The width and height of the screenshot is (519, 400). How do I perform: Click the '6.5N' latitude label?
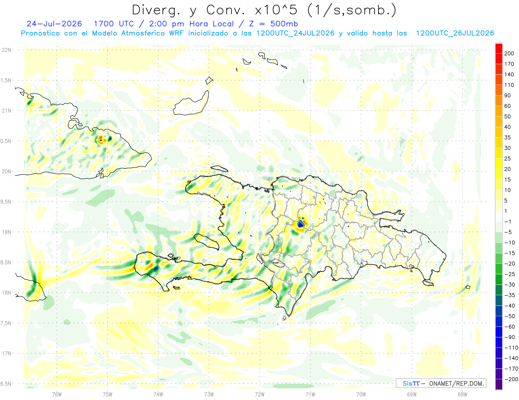[6, 384]
